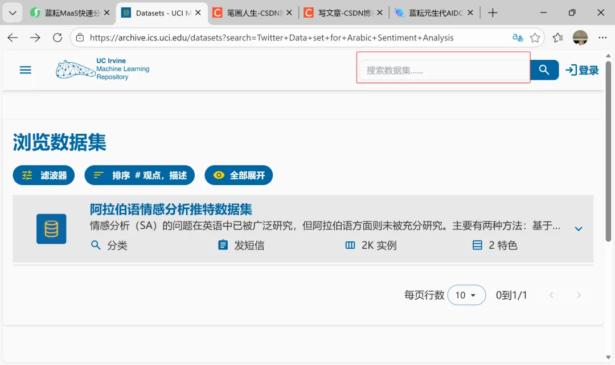Go to the previous results page
615x365 pixels.
point(551,295)
